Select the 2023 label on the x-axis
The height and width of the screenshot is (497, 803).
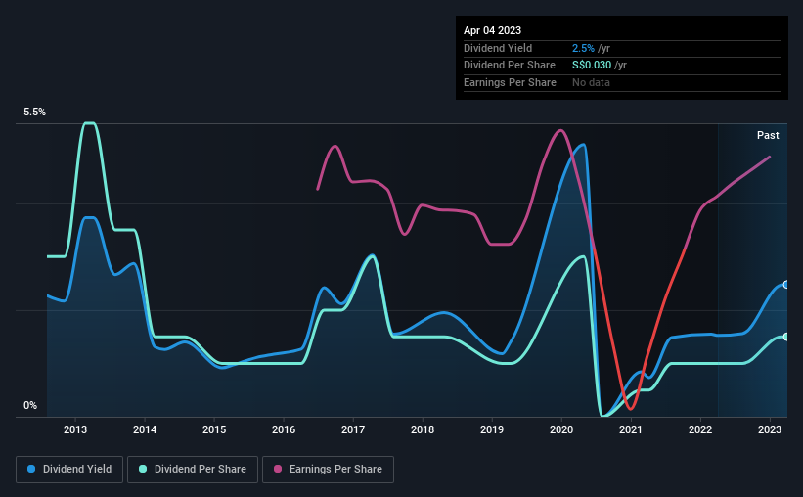[x=770, y=429]
